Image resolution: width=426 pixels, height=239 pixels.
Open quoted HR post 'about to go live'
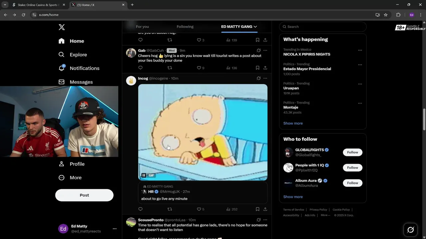(x=203, y=193)
